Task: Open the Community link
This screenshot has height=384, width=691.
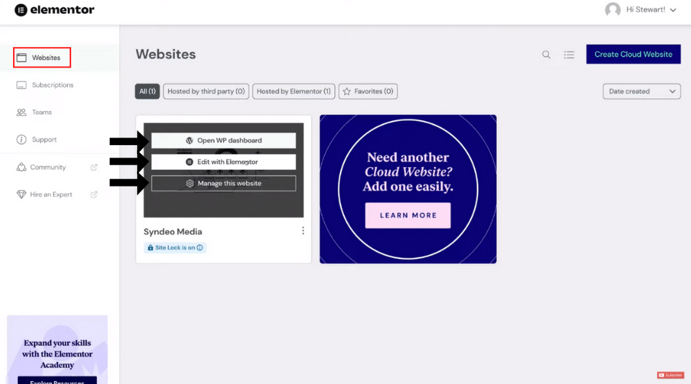Action: tap(48, 167)
